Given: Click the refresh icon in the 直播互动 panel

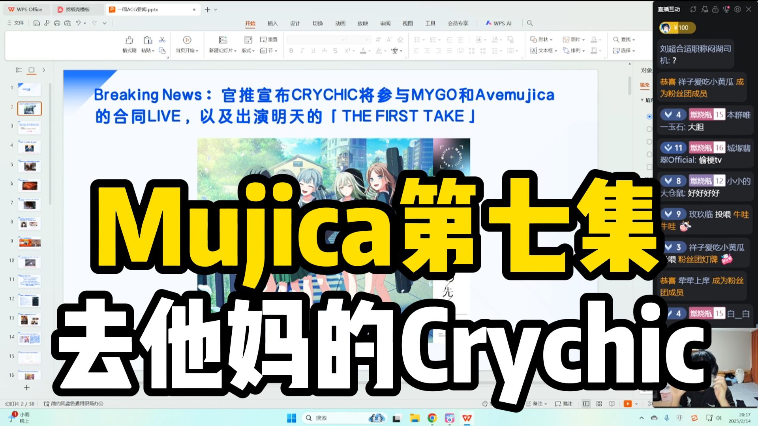Looking at the screenshot, I should [693, 9].
